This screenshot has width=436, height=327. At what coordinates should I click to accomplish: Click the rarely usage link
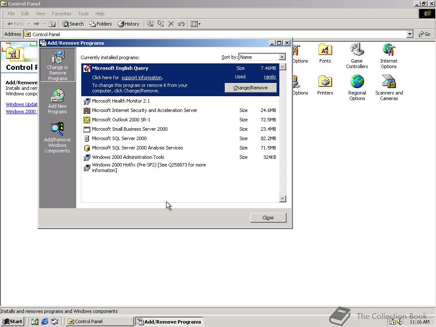270,77
